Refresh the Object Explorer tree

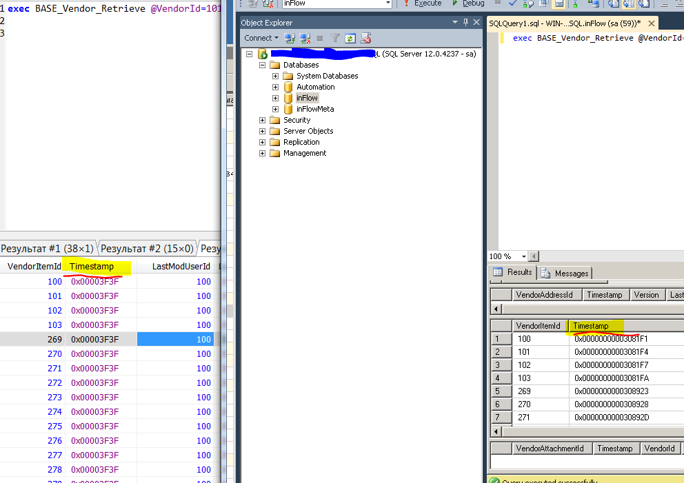[x=350, y=38]
